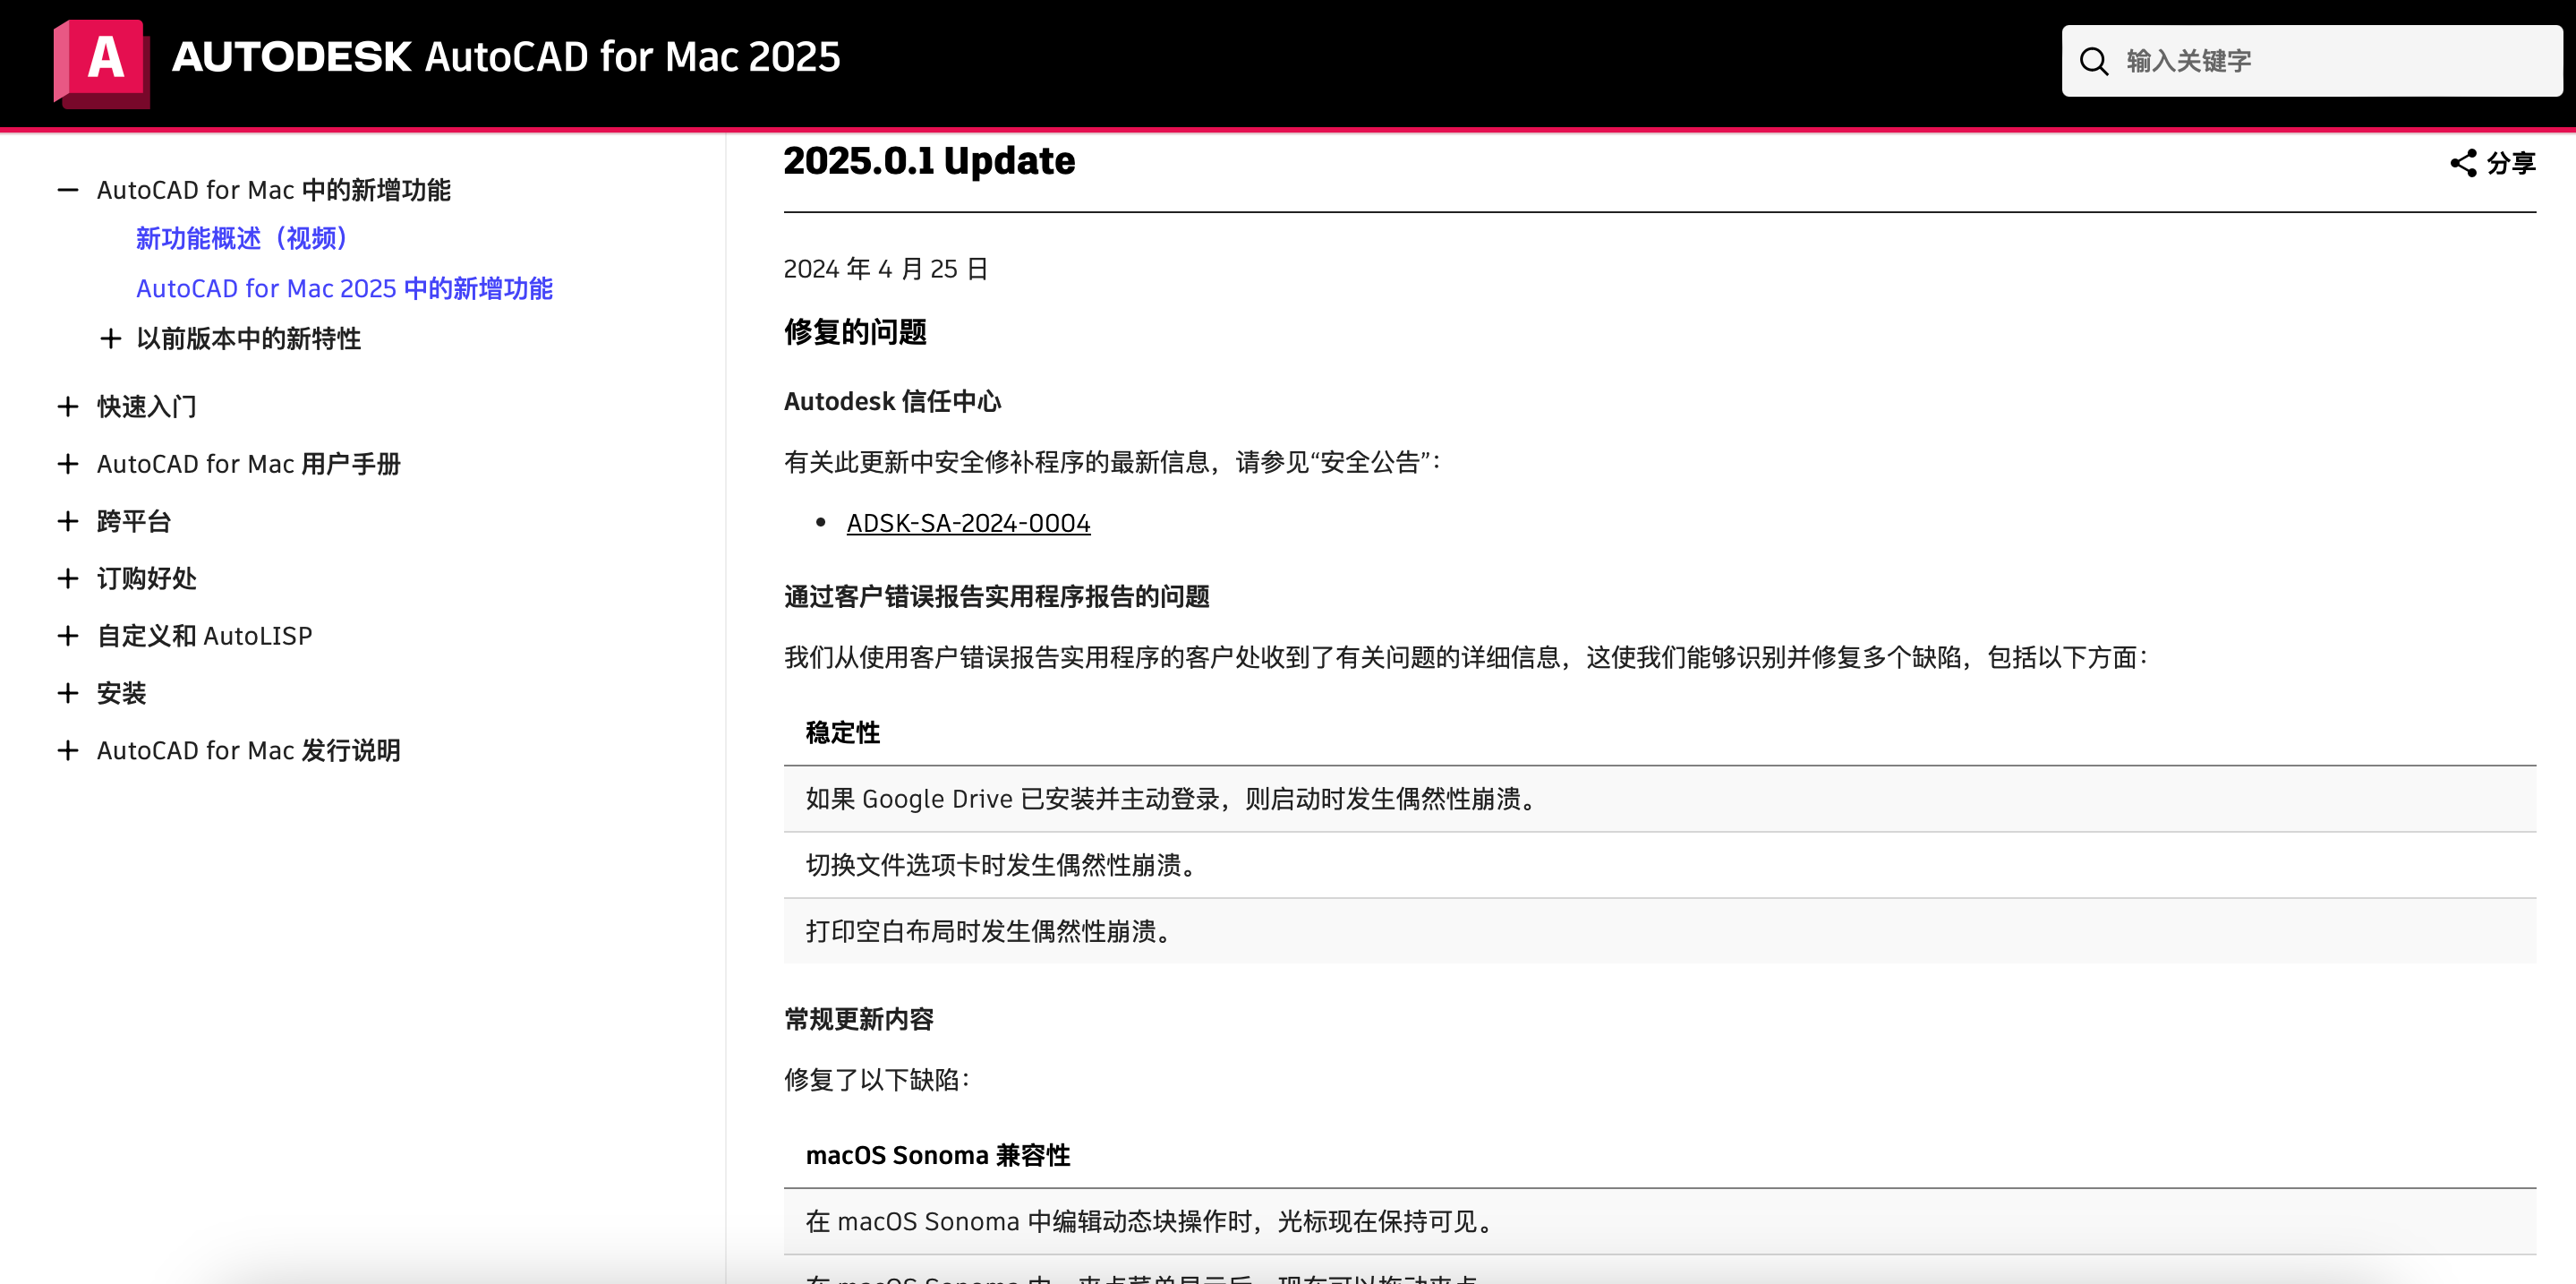2576x1284 pixels.
Task: Expand 自定义和 AutoLISP section
Action: click(68, 636)
